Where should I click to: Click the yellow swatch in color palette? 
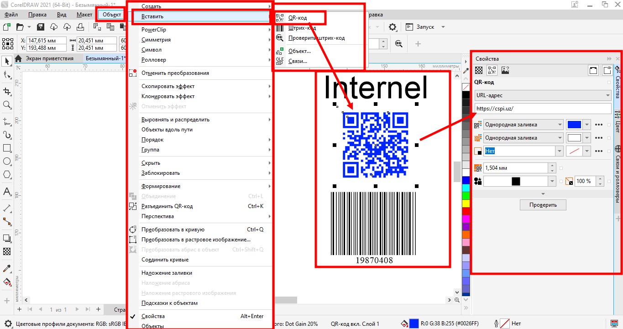pyautogui.click(x=466, y=203)
